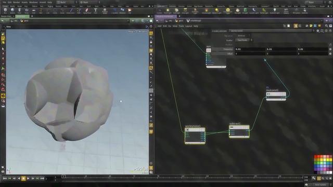Select the Draw Curve shelf tool
The image size is (333, 187).
click(x=71, y=10)
